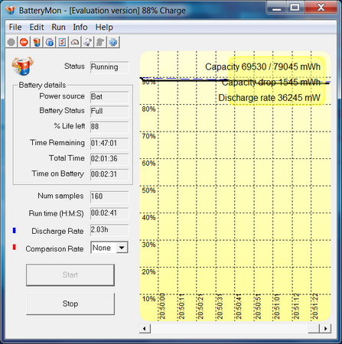Viewport: 342px width, 344px height.
Task: Click the Capacity 69530 / 79045 mWh text
Action: pyautogui.click(x=262, y=67)
